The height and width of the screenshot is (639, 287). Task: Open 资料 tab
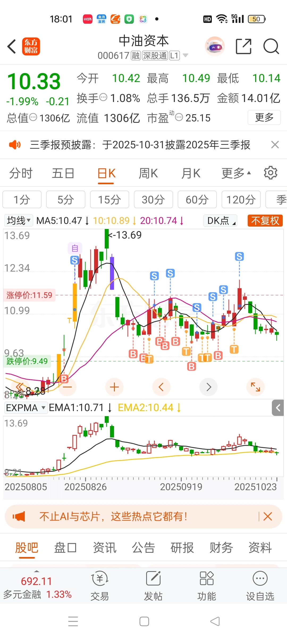tap(260, 548)
